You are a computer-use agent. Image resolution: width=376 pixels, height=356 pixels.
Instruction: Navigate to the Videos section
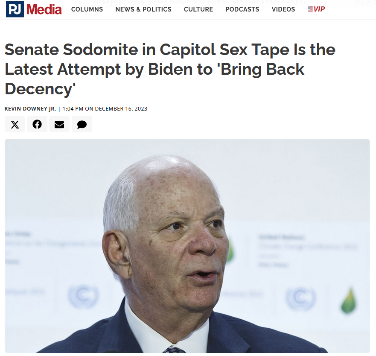(x=283, y=9)
